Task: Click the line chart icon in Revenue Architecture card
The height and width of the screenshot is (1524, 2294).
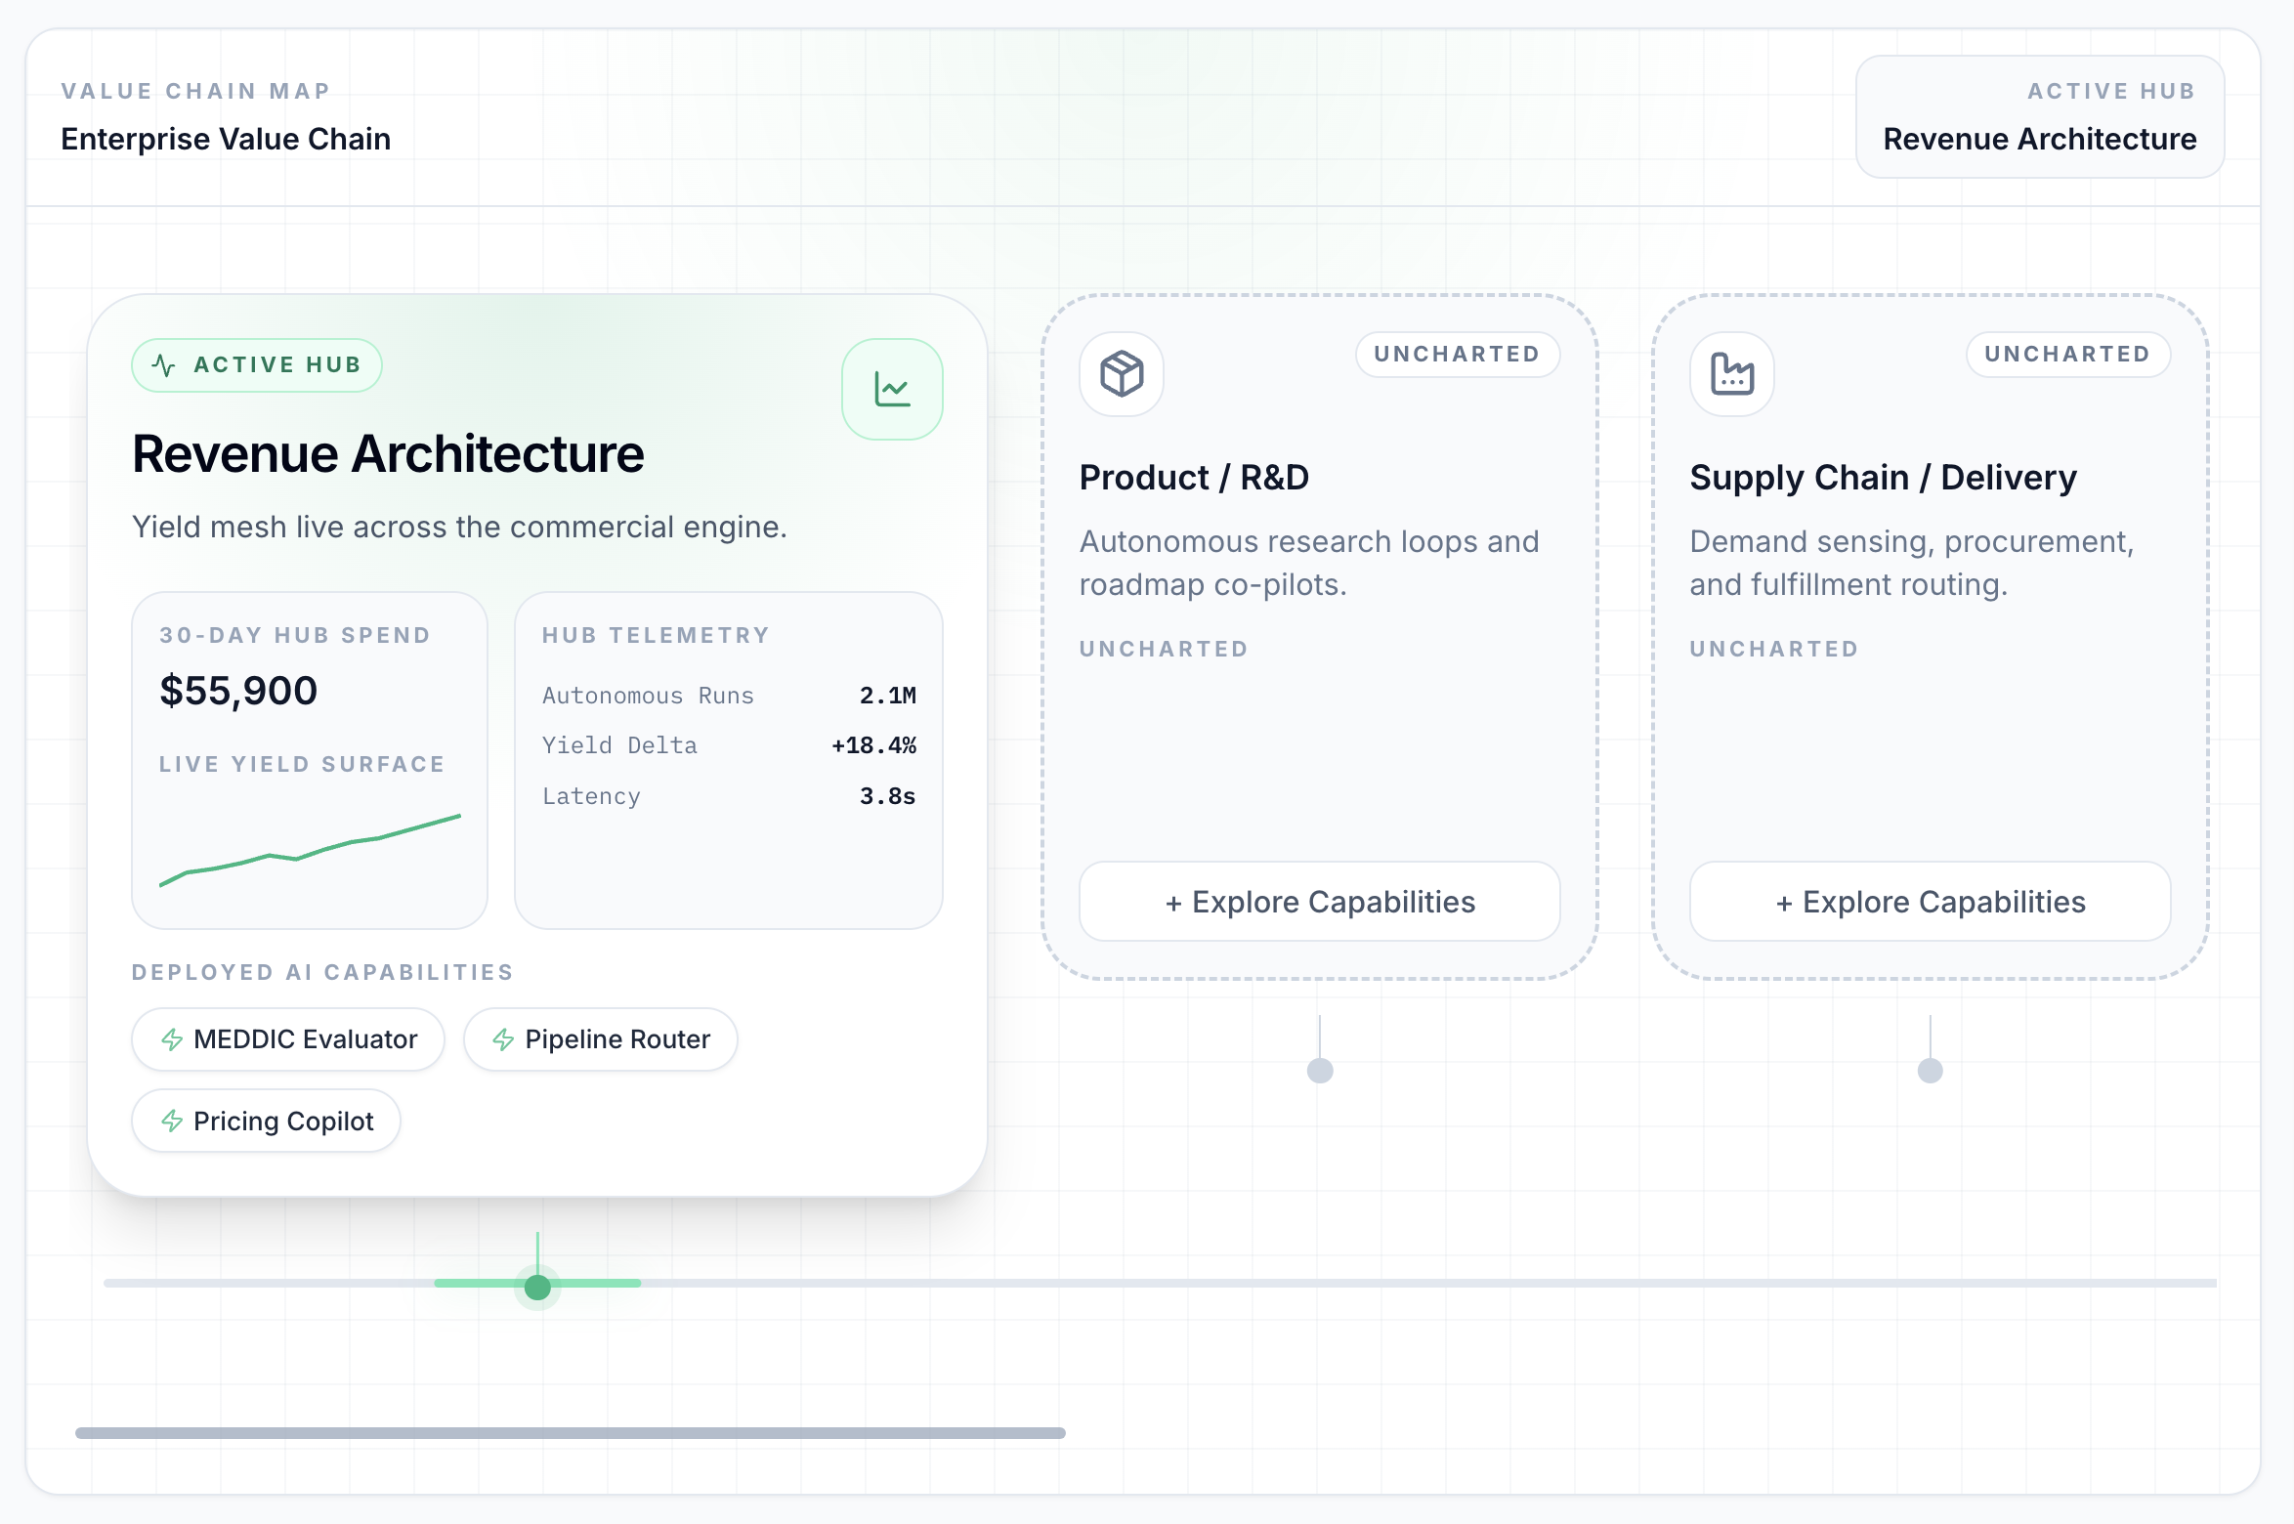Action: (x=892, y=389)
